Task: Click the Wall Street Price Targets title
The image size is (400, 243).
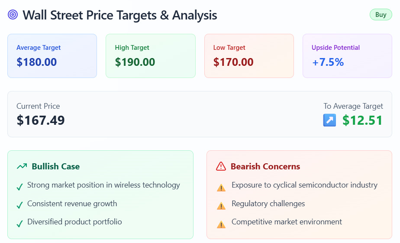Action: (119, 15)
